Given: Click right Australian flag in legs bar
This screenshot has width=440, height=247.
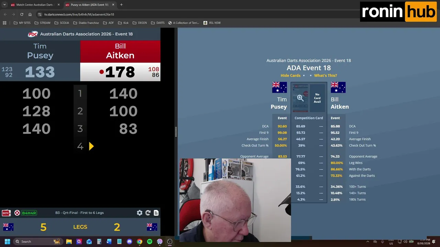Looking at the screenshot, I should [x=152, y=227].
